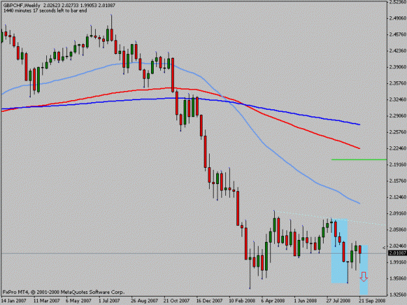Click the '16 Dec 2007' date label
The width and height of the screenshot is (407, 305).
(x=209, y=301)
